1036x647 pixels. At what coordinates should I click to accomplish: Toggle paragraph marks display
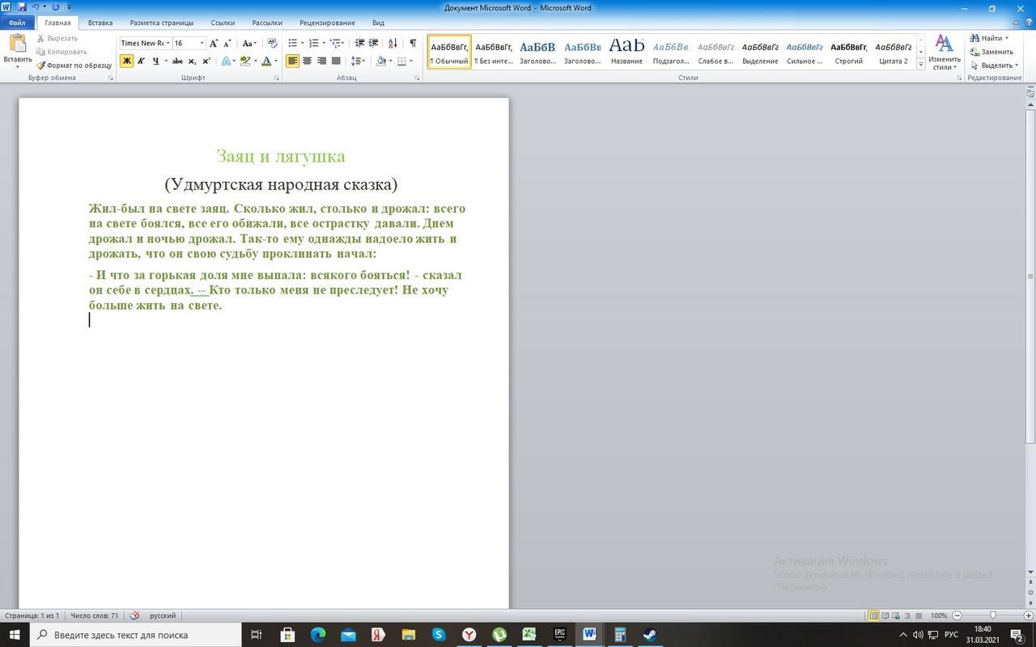click(413, 44)
